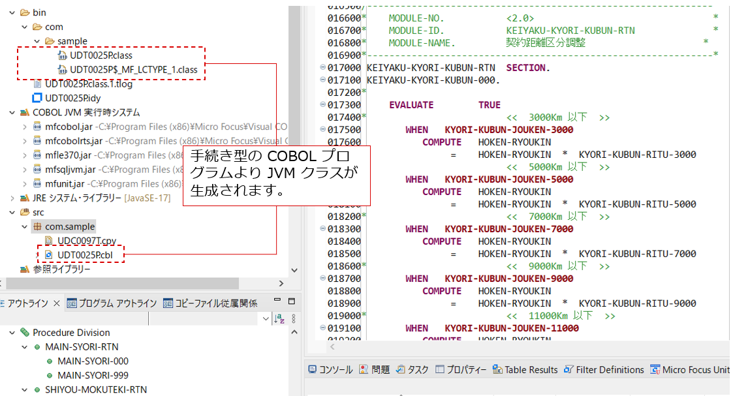731x396 pixels.
Task: Open the タスク tab
Action: point(412,369)
